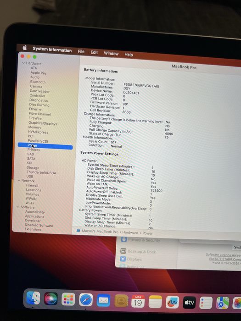
Task: Select FireWire in the sidebar
Action: pos(35,118)
